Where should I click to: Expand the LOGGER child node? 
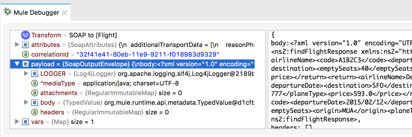(x=26, y=74)
